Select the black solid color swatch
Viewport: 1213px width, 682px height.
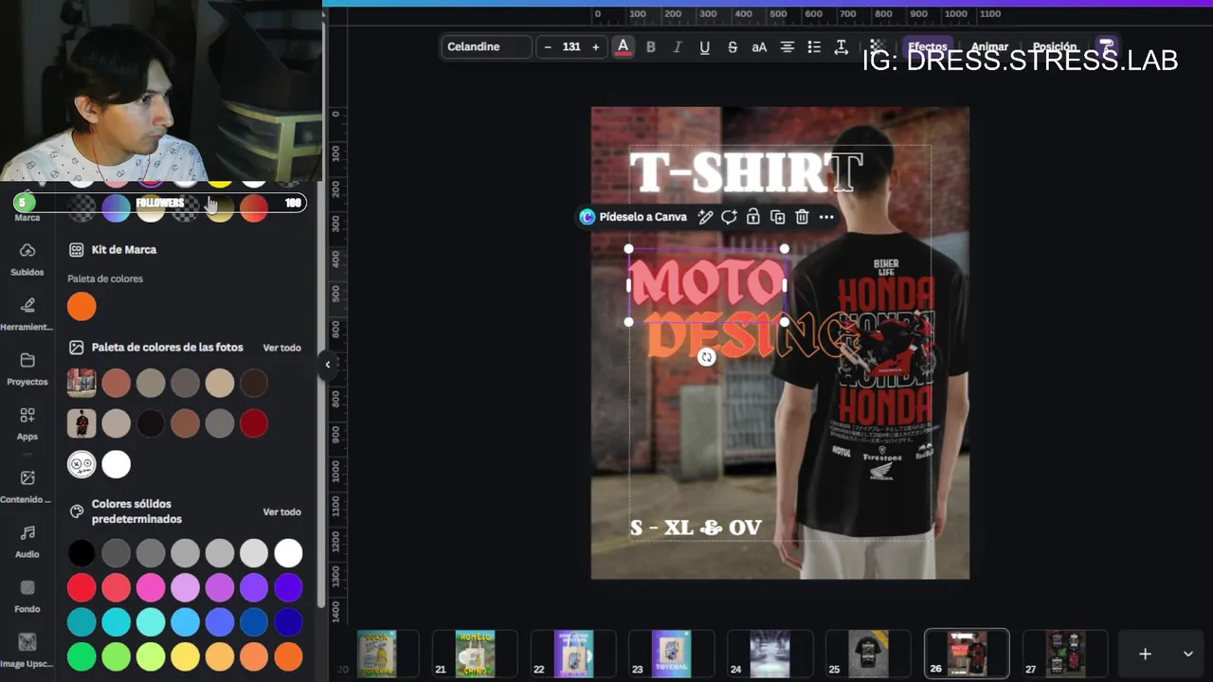(x=81, y=553)
